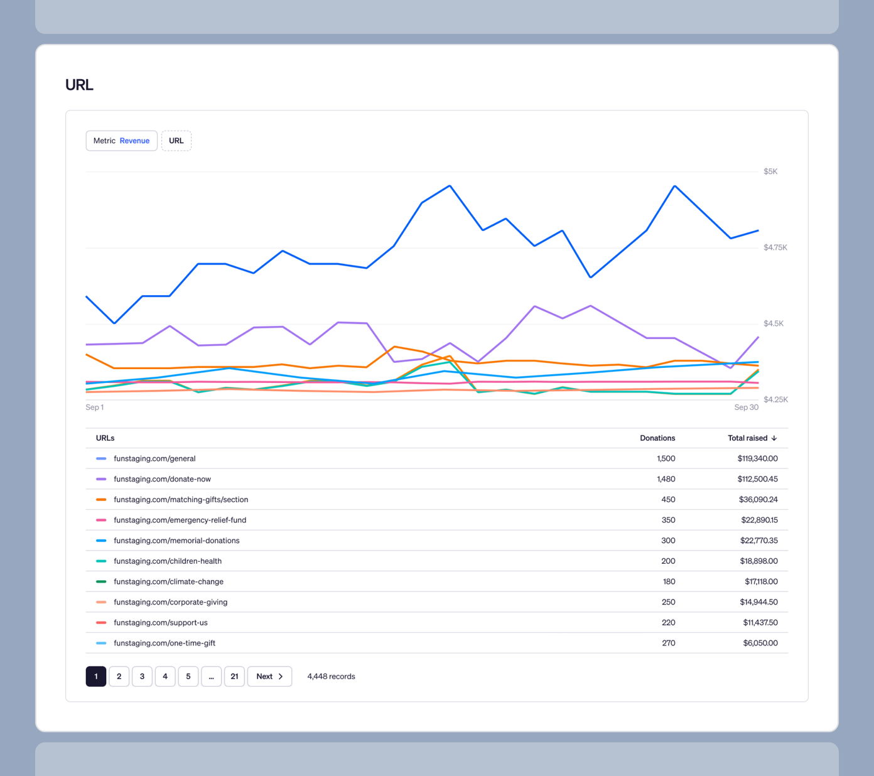Jump to last page 21
874x776 pixels.
(234, 676)
